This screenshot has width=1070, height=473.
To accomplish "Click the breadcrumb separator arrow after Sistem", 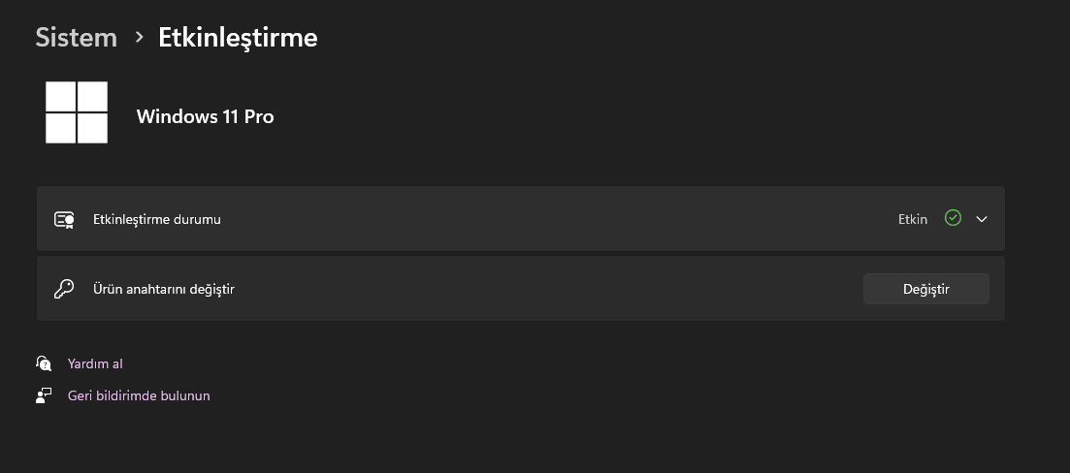I will 139,37.
